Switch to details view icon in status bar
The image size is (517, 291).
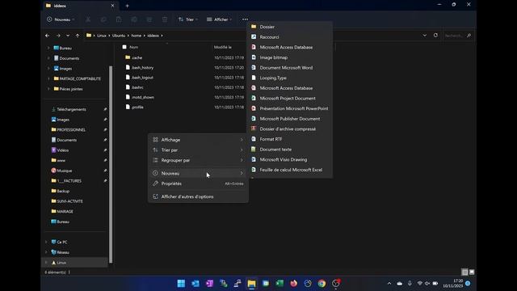coord(464,272)
